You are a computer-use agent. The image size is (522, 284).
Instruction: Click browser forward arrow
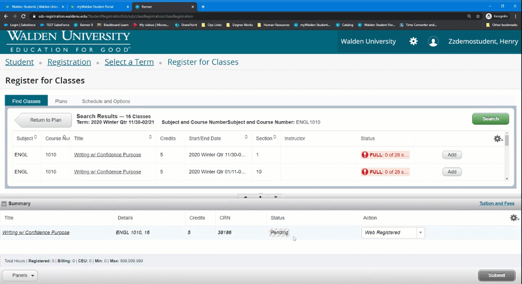[x=14, y=16]
